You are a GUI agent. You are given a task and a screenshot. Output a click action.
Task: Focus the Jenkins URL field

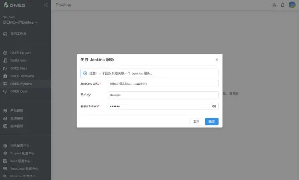click(x=163, y=83)
